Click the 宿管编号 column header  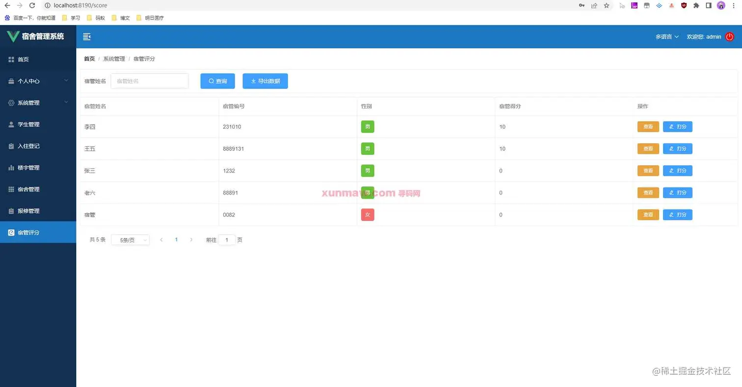click(234, 106)
